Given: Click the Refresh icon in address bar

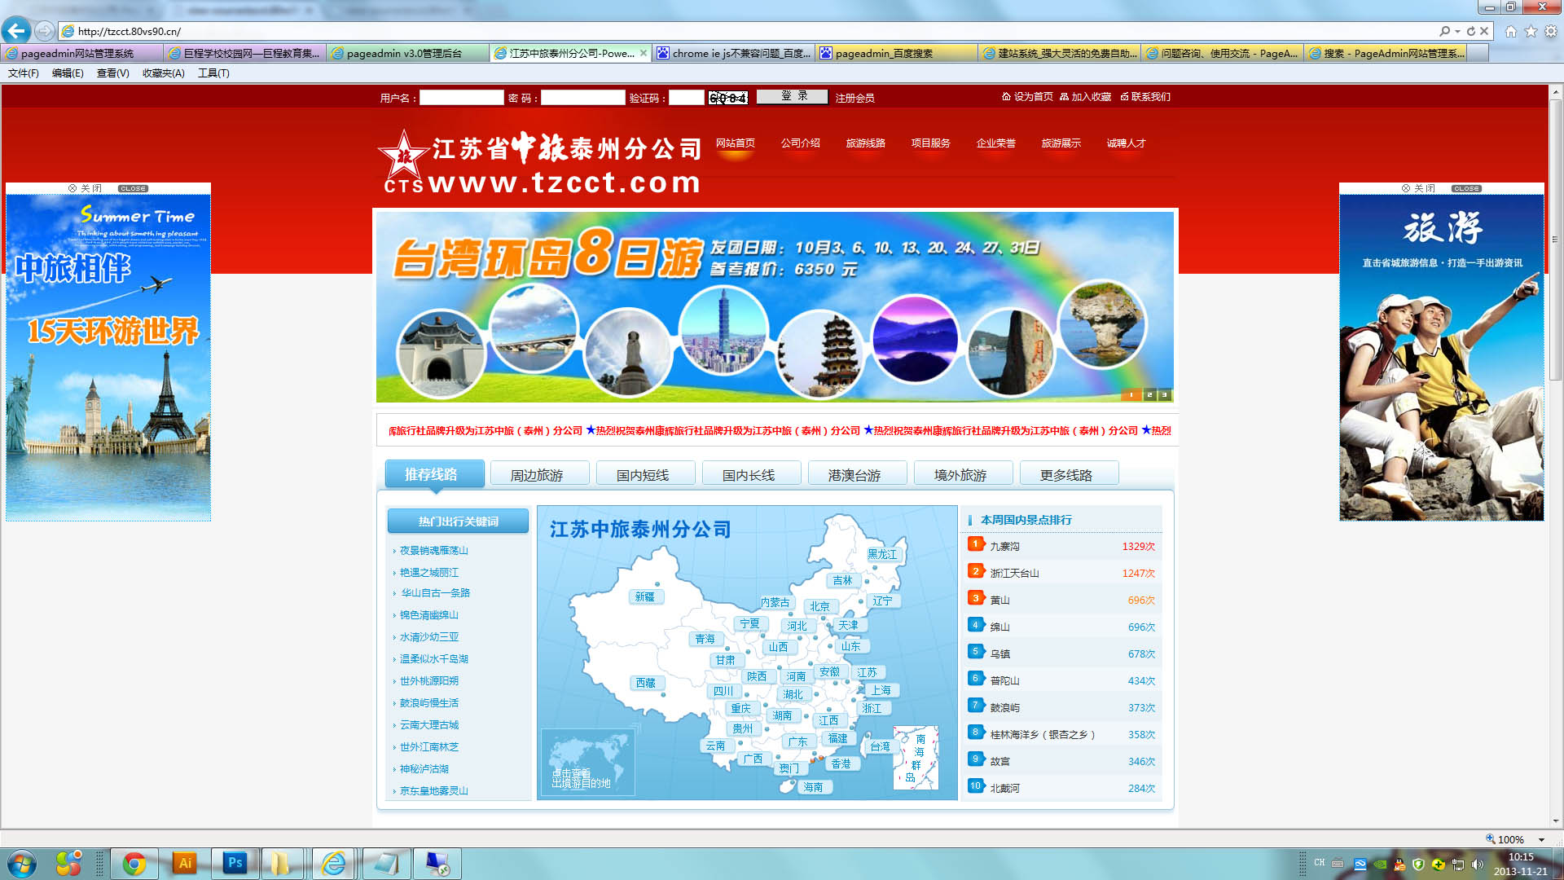Looking at the screenshot, I should (1470, 31).
